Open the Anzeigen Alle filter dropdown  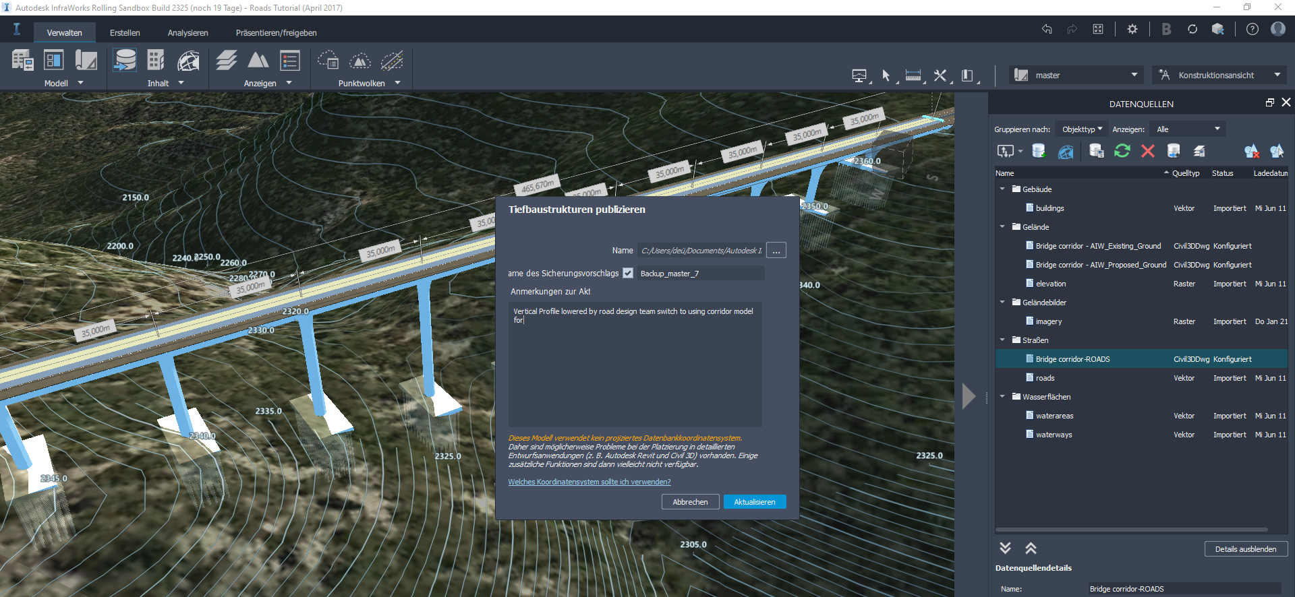pyautogui.click(x=1188, y=129)
